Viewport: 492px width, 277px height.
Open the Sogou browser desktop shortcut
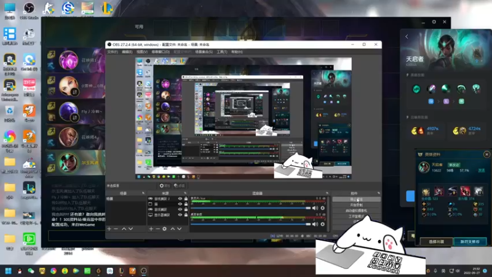tap(68, 8)
